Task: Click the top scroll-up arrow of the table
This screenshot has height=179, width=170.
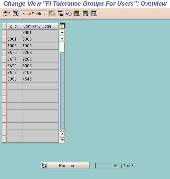Action: (62, 33)
